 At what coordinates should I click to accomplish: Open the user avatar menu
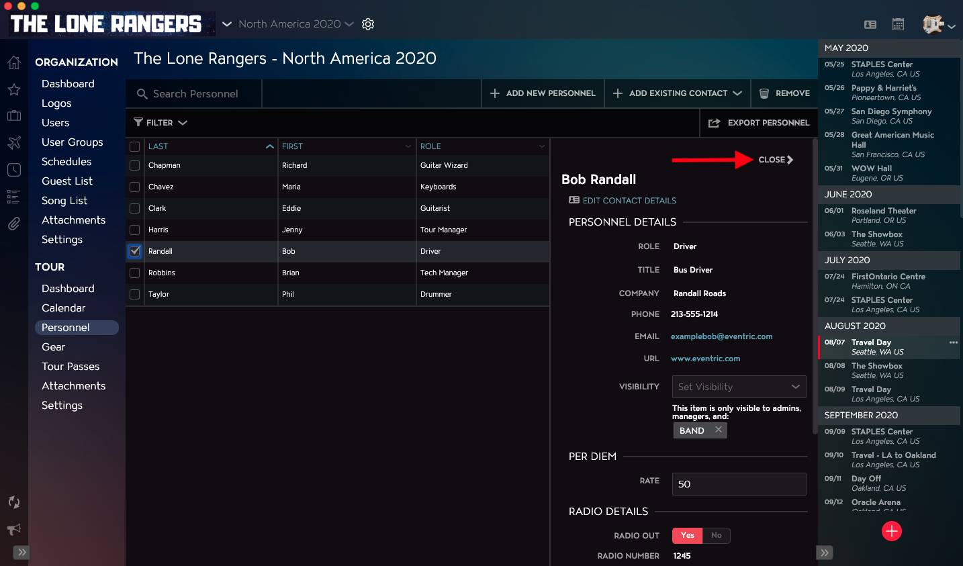coord(938,25)
